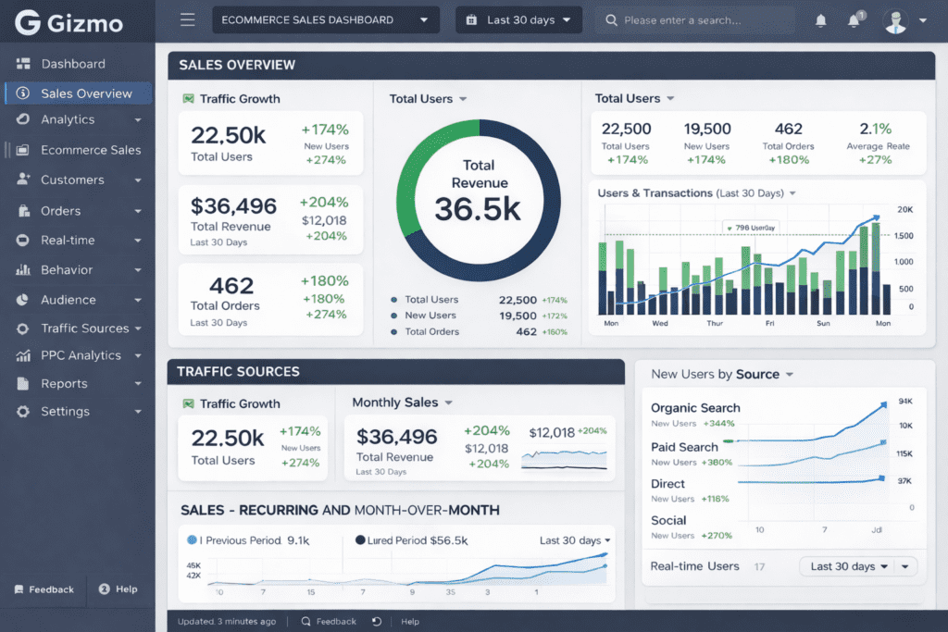Click the refresh icon in footer bar
This screenshot has height=632, width=948.
click(x=377, y=622)
